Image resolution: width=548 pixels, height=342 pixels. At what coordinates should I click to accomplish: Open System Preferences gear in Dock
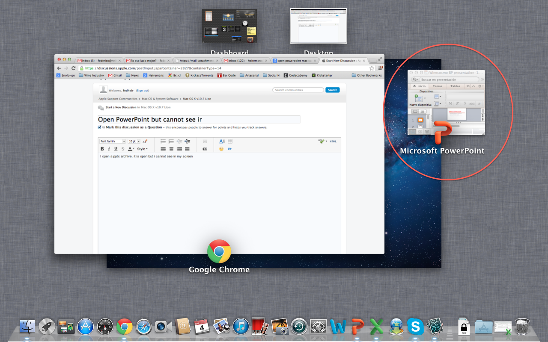click(x=318, y=327)
